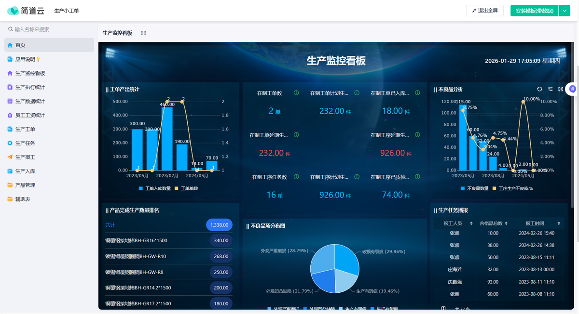
Task: Click the info icon next to 在制工序已质检...
Action: (417, 177)
